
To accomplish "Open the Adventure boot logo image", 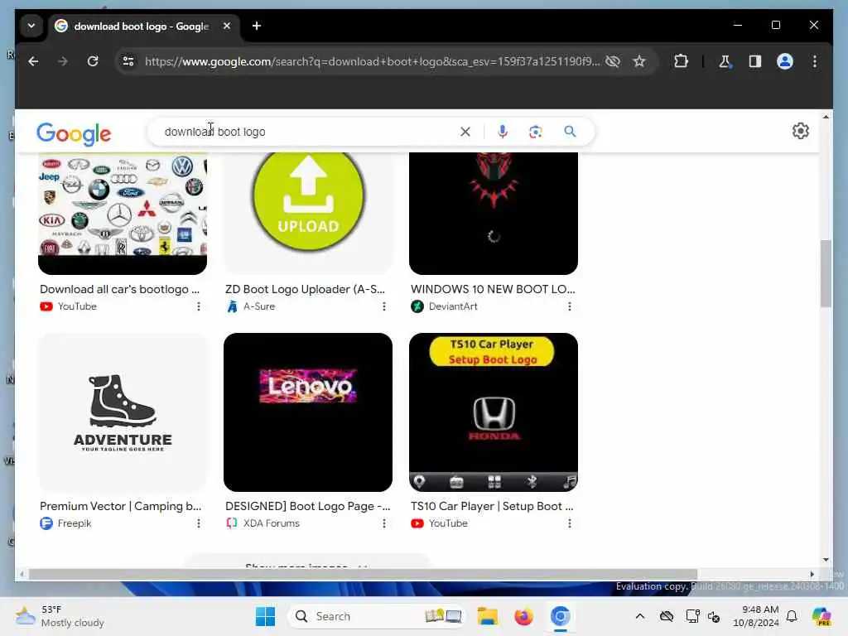I will [x=123, y=412].
